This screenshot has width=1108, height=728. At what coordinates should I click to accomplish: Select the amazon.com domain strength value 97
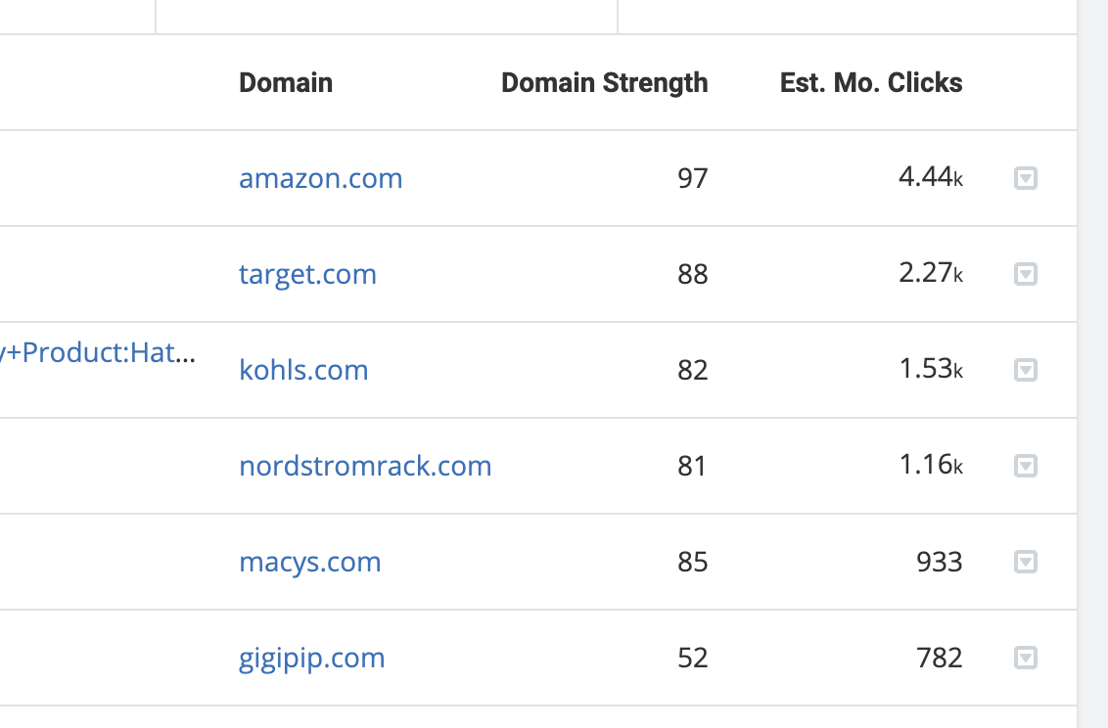[693, 178]
